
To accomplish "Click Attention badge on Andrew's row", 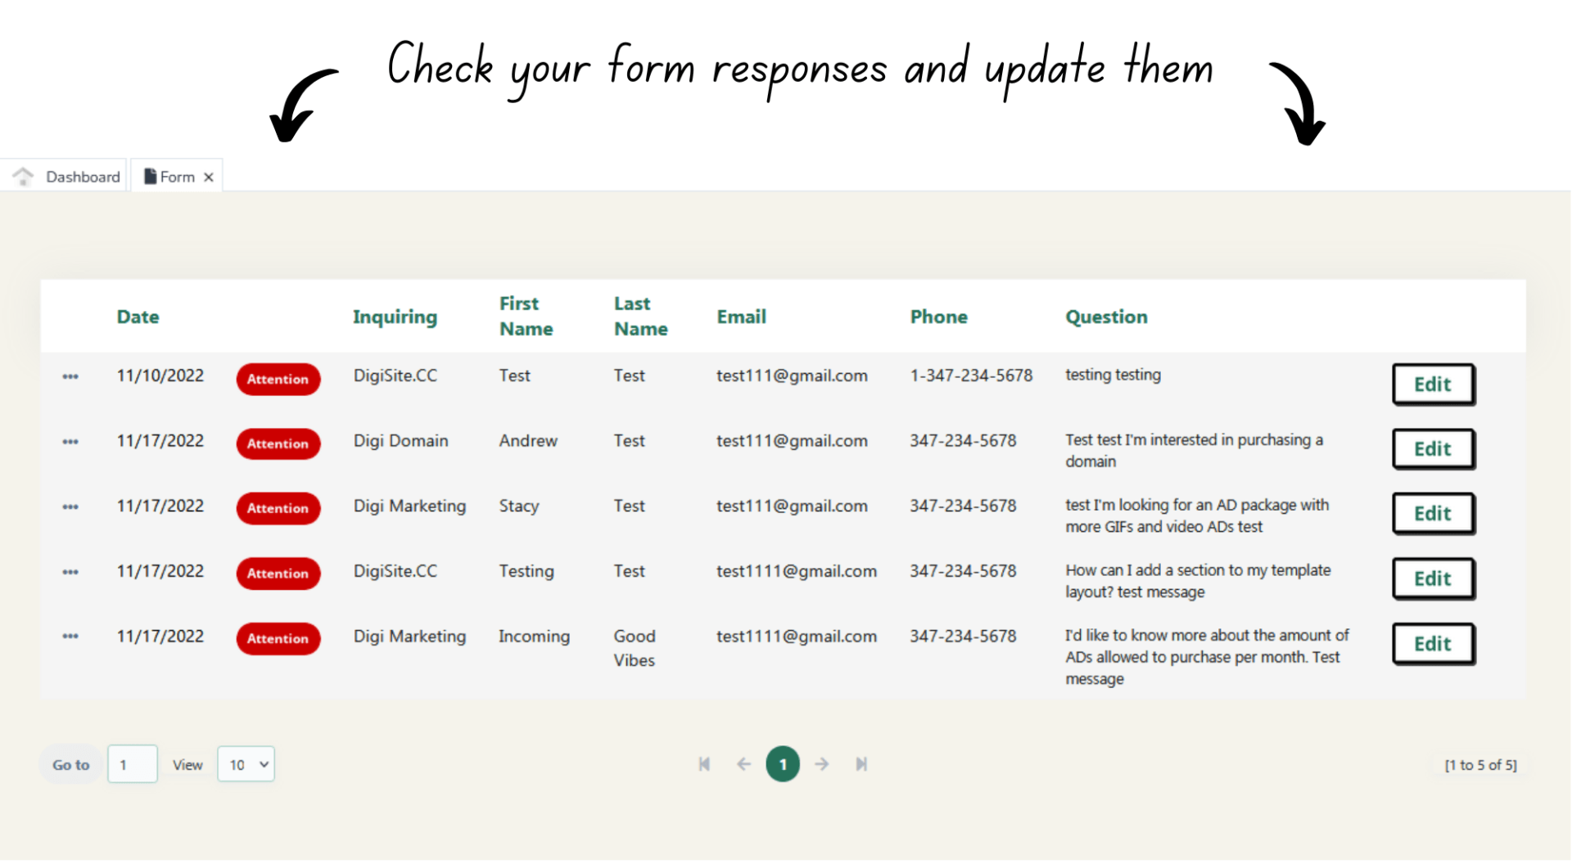I will click(x=278, y=444).
